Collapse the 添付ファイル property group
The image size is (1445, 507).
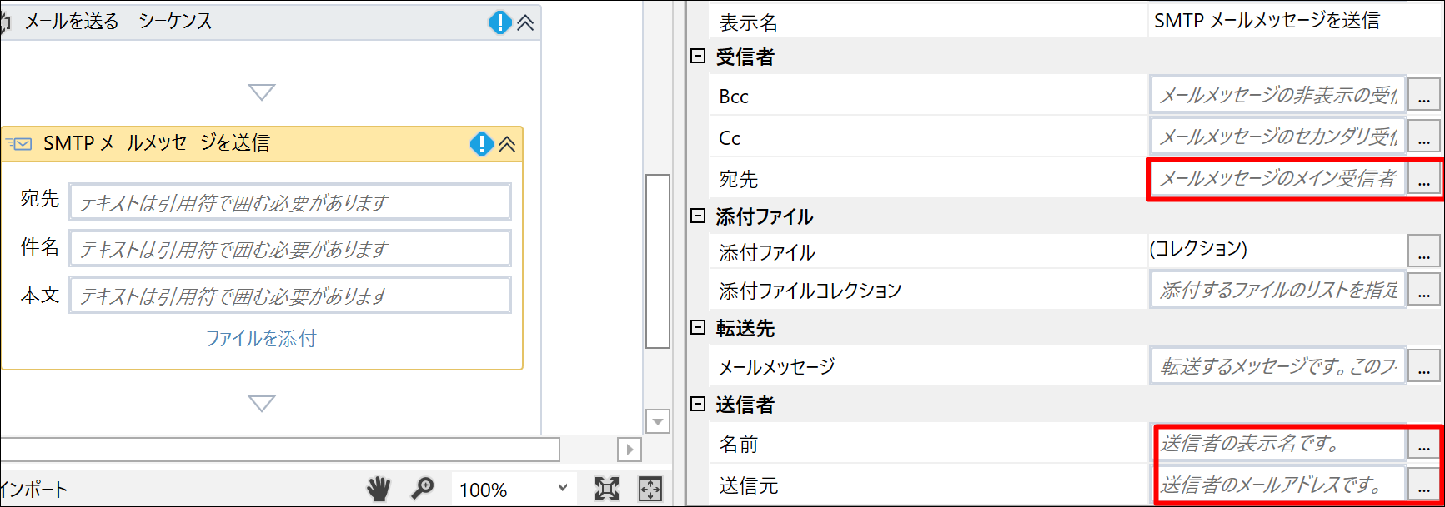[698, 216]
